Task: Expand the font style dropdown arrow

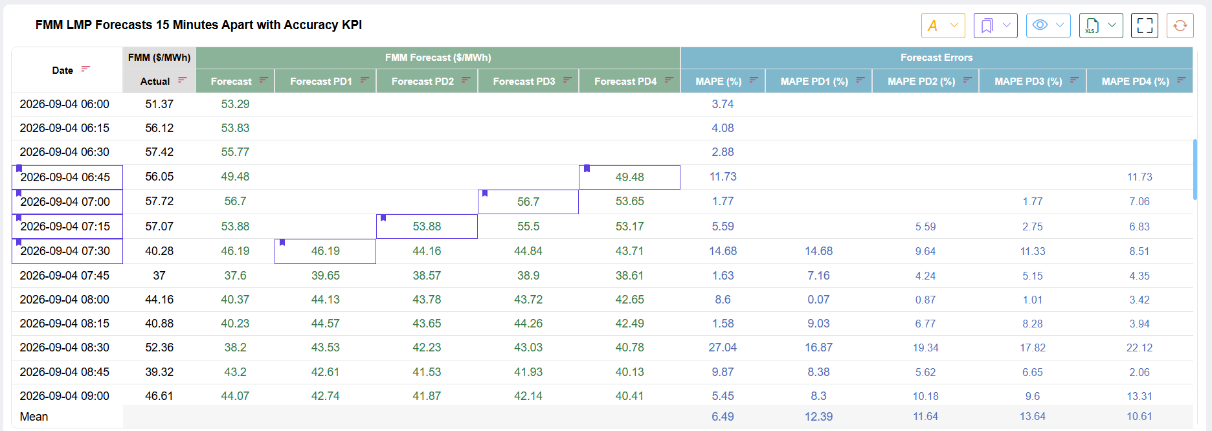Action: pyautogui.click(x=954, y=25)
